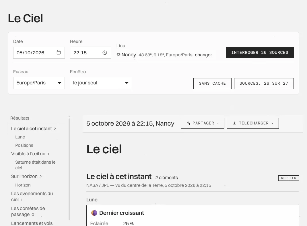Click the share icon in Partager button
Viewport: 307px width, 226px height.
188,123
